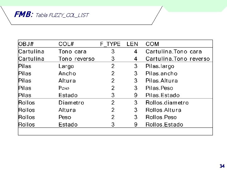Click the slide title "FMB: Tabla FUZZY_COL_LIST"
The width and height of the screenshot is (227, 170).
pos(52,15)
